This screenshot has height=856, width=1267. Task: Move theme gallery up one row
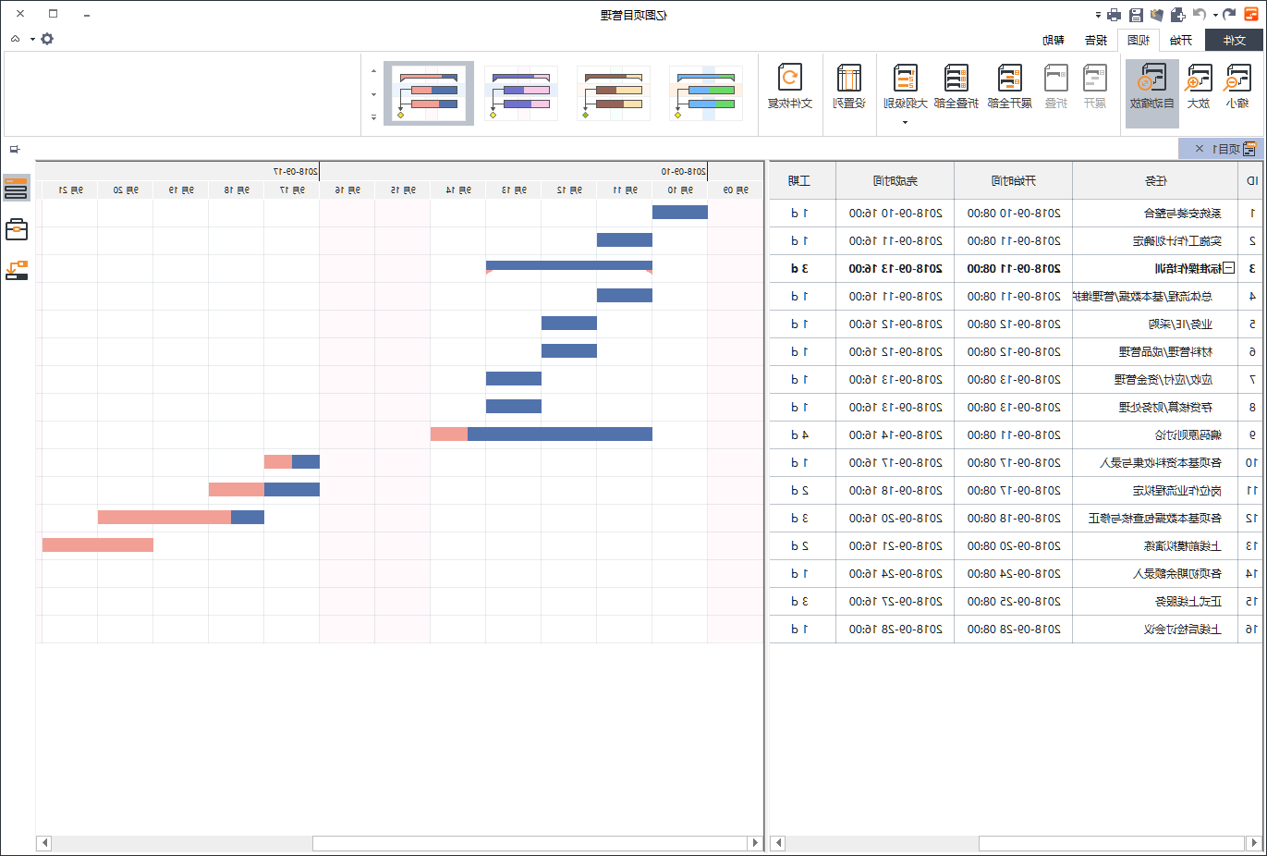pyautogui.click(x=373, y=71)
